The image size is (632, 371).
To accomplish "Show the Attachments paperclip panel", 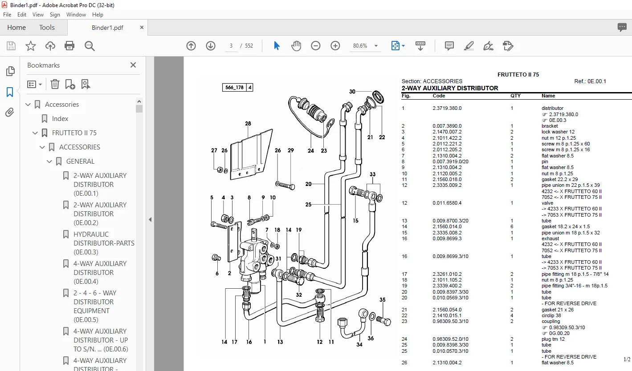I will point(10,113).
